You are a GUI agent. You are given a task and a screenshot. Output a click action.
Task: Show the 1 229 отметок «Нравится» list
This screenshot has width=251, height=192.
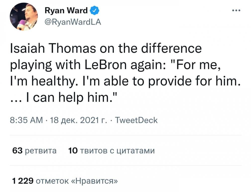(x=65, y=181)
